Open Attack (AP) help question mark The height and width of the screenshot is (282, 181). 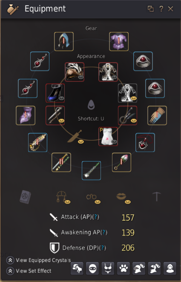(96, 217)
